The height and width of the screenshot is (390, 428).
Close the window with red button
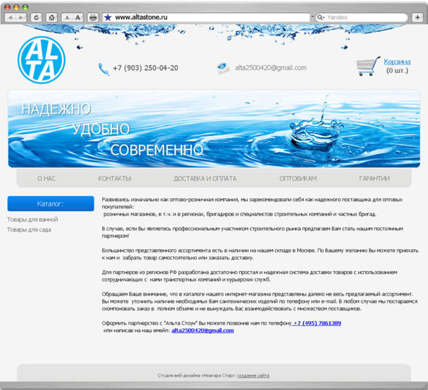(7, 7)
